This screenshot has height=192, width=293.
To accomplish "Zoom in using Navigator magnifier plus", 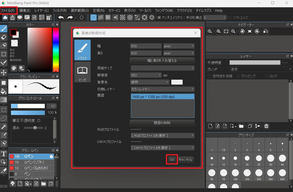I will click(x=219, y=31).
